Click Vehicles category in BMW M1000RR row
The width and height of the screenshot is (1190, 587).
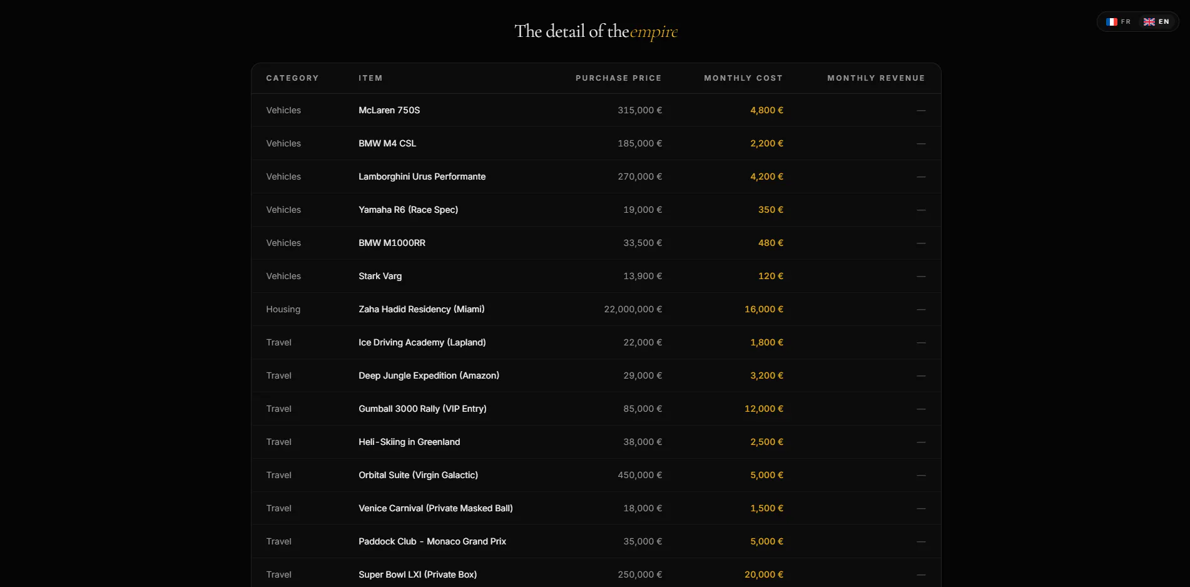coord(283,243)
